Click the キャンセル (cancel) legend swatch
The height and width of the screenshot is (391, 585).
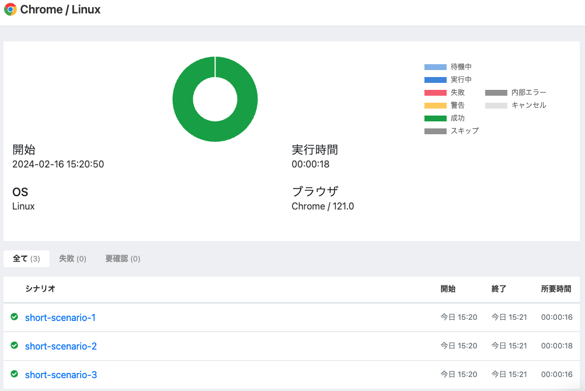[495, 105]
